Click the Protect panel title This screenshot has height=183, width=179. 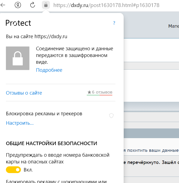(x=18, y=23)
